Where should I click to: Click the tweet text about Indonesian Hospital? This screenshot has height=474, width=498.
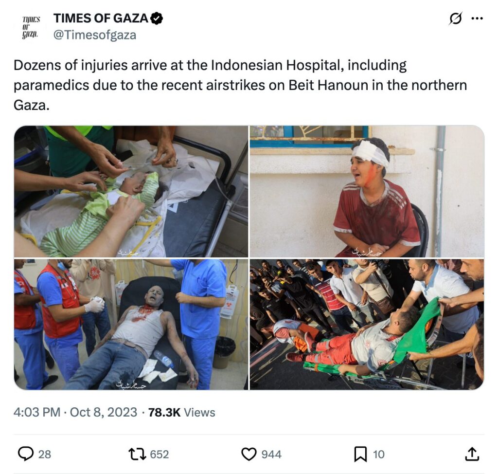coord(240,85)
